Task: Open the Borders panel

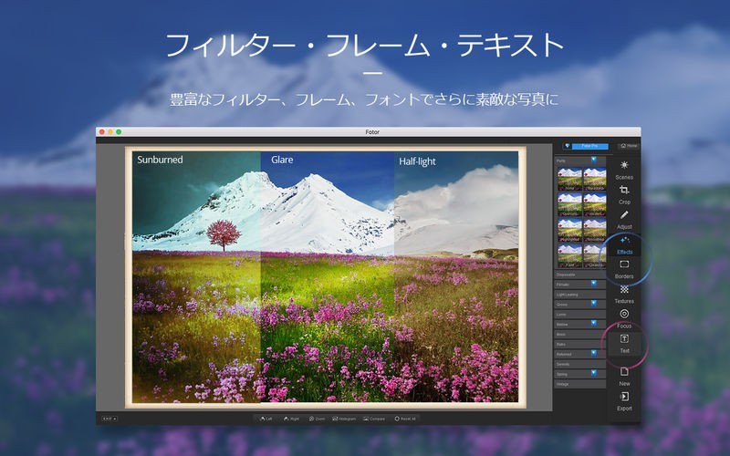Action: click(x=624, y=267)
